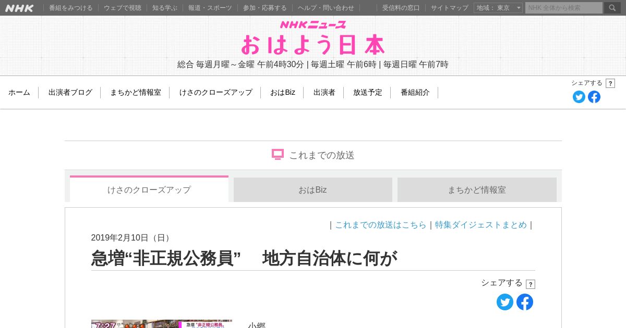The height and width of the screenshot is (328, 626).
Task: Open 出演者ブログ navigation item
Action: (x=70, y=92)
